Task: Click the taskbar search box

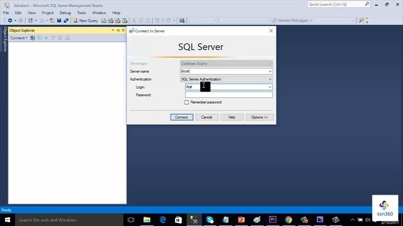Action: point(69,220)
